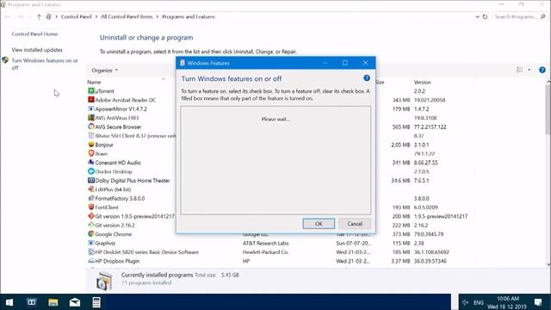Click version 77.2.2157.122 cell

tap(430, 127)
